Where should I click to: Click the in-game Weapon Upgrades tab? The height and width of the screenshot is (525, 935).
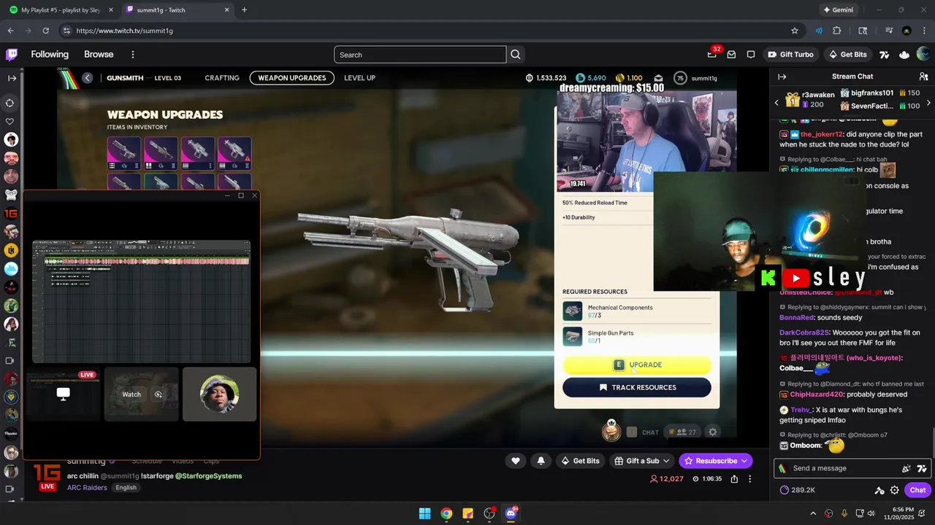(291, 78)
